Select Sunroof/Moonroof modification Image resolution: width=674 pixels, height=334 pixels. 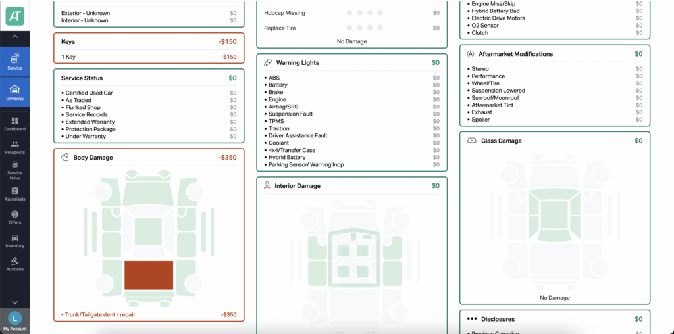(554, 98)
